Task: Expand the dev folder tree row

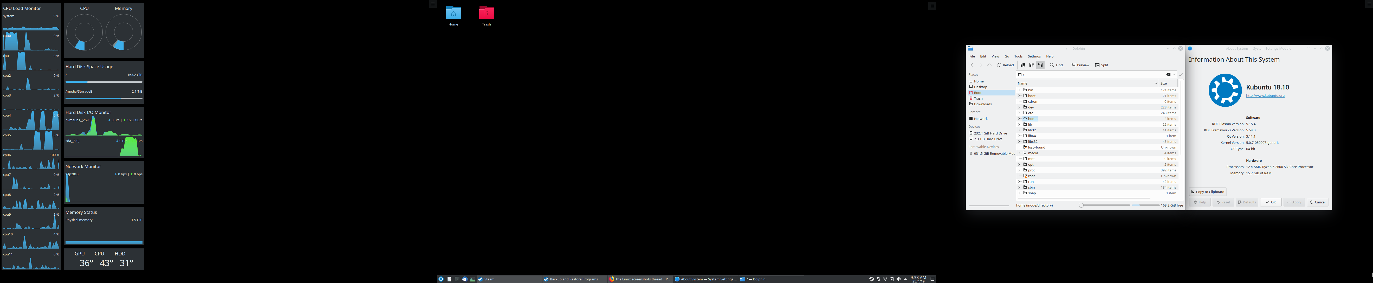Action: [1020, 107]
